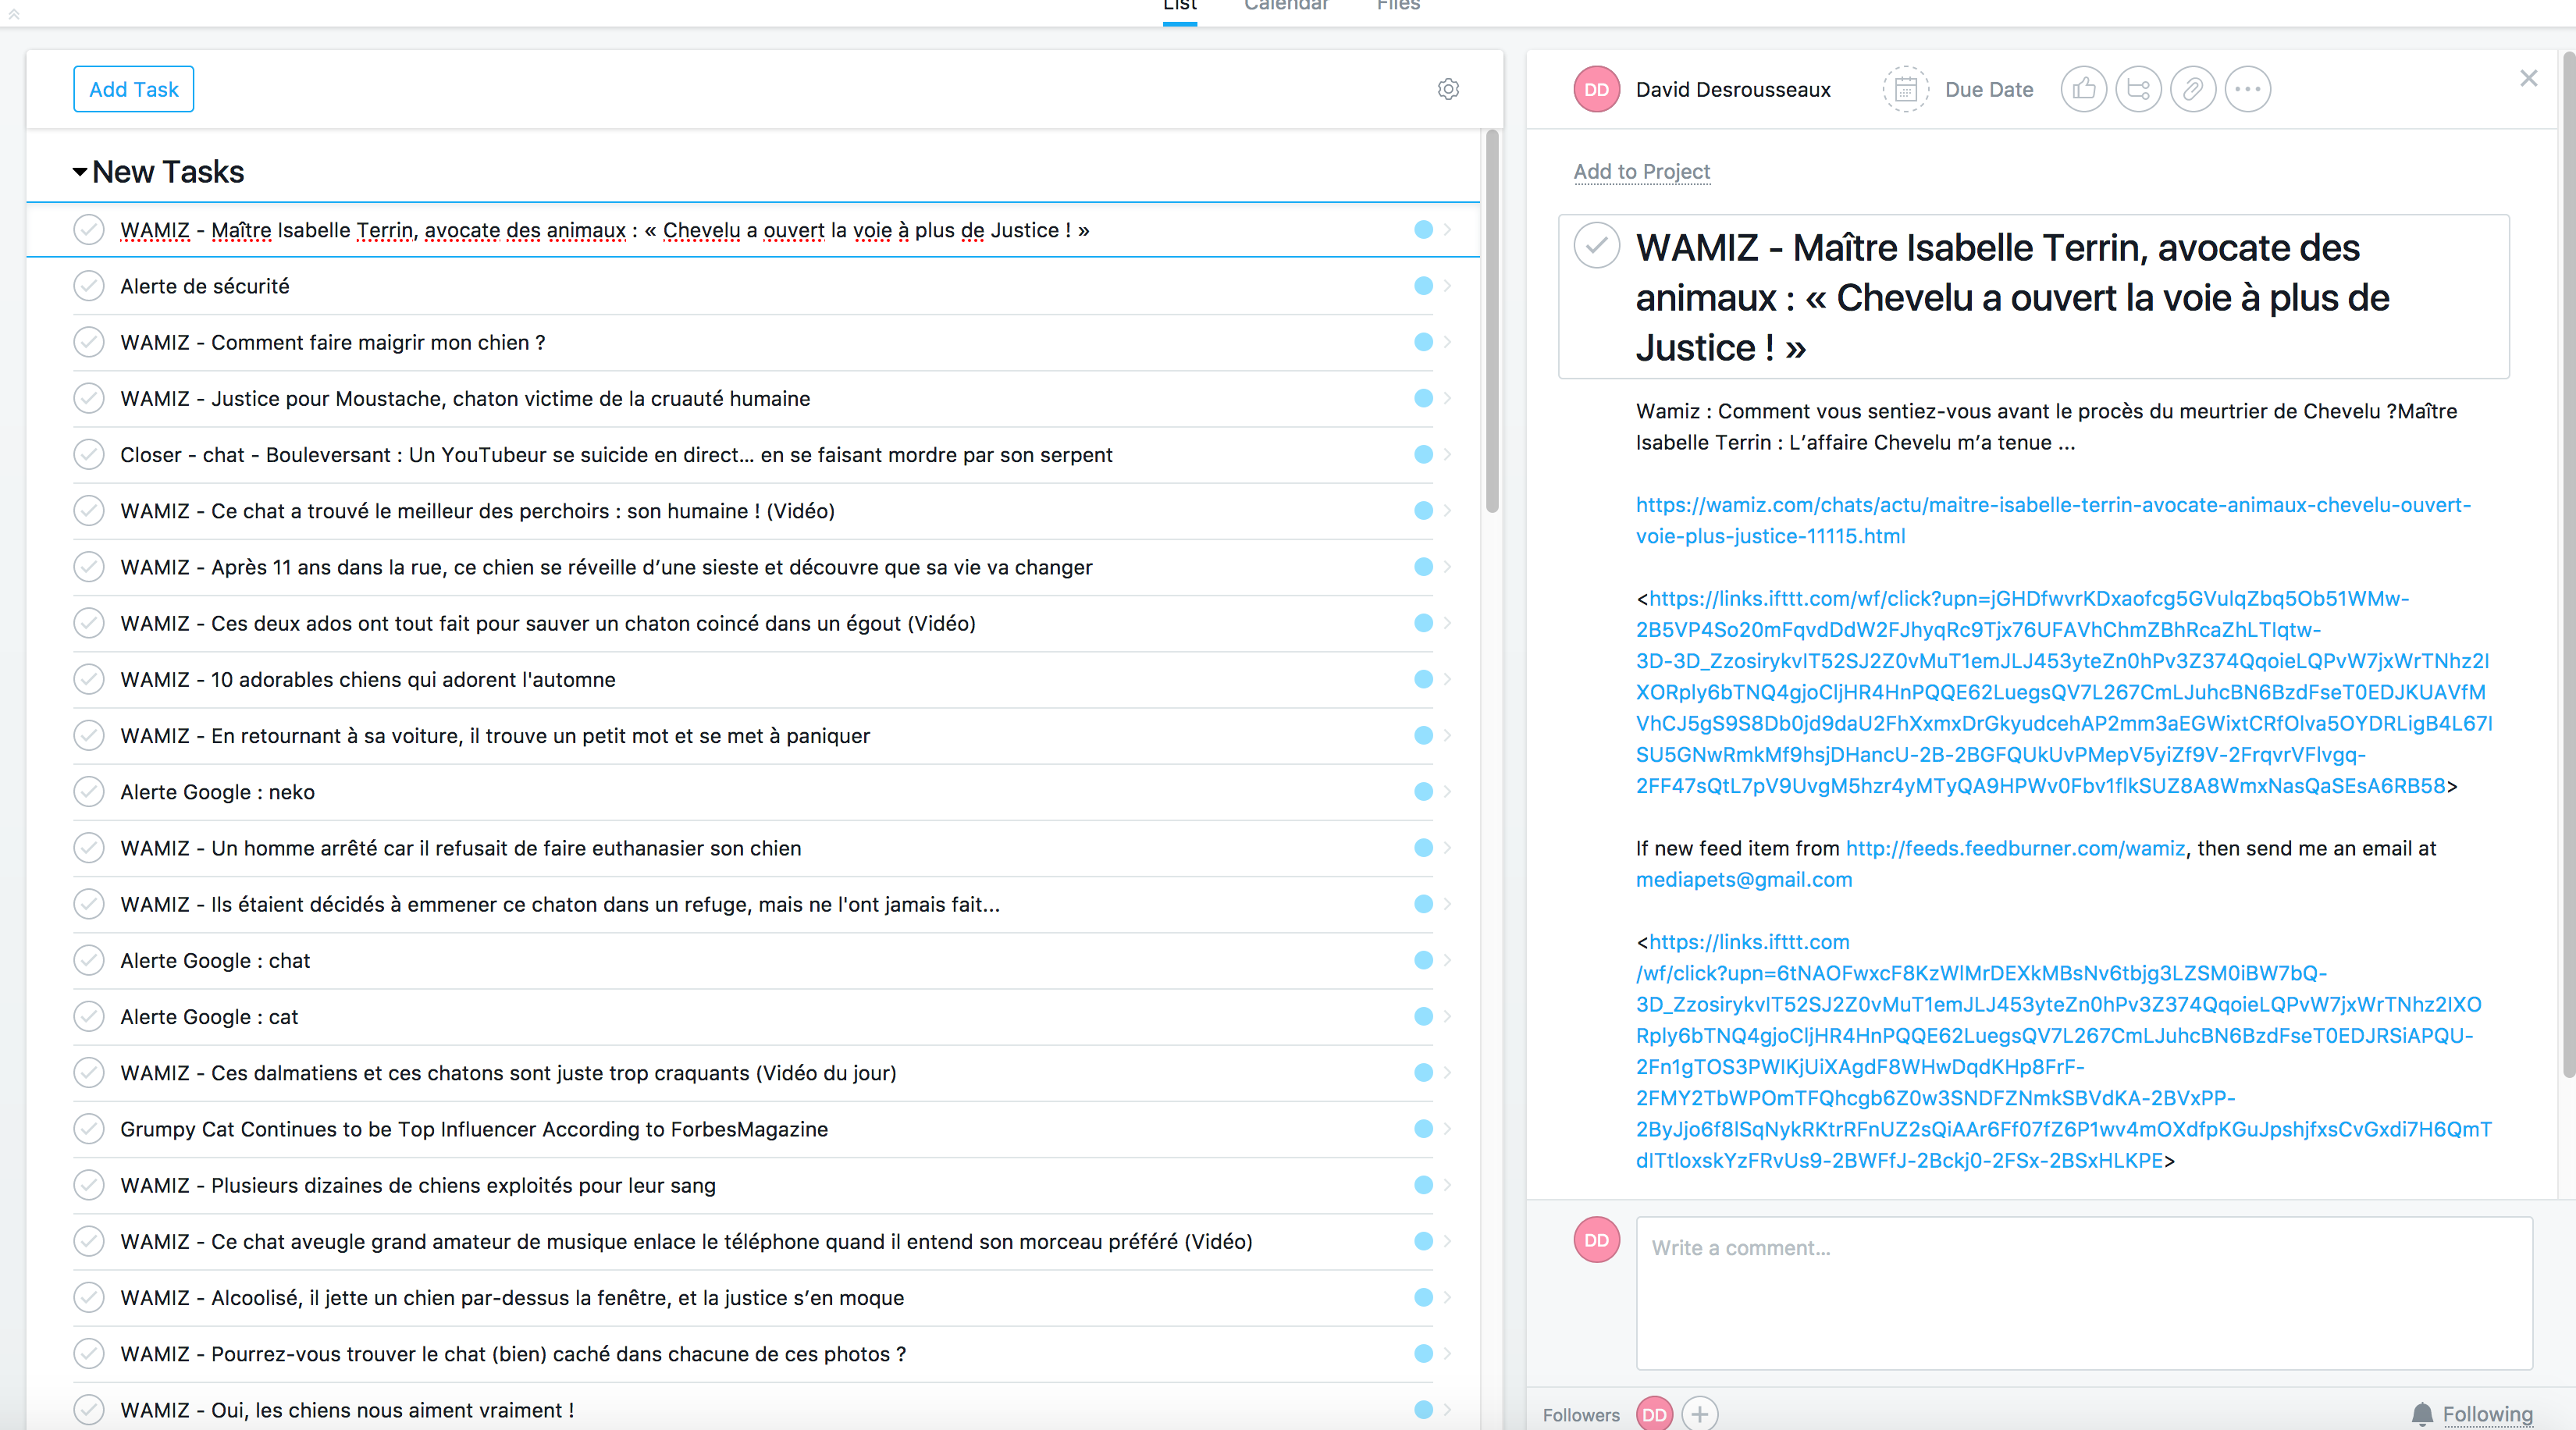Open details arrow for Alerte Google : cat
Screen dimensions: 2576x1430
click(1447, 1016)
